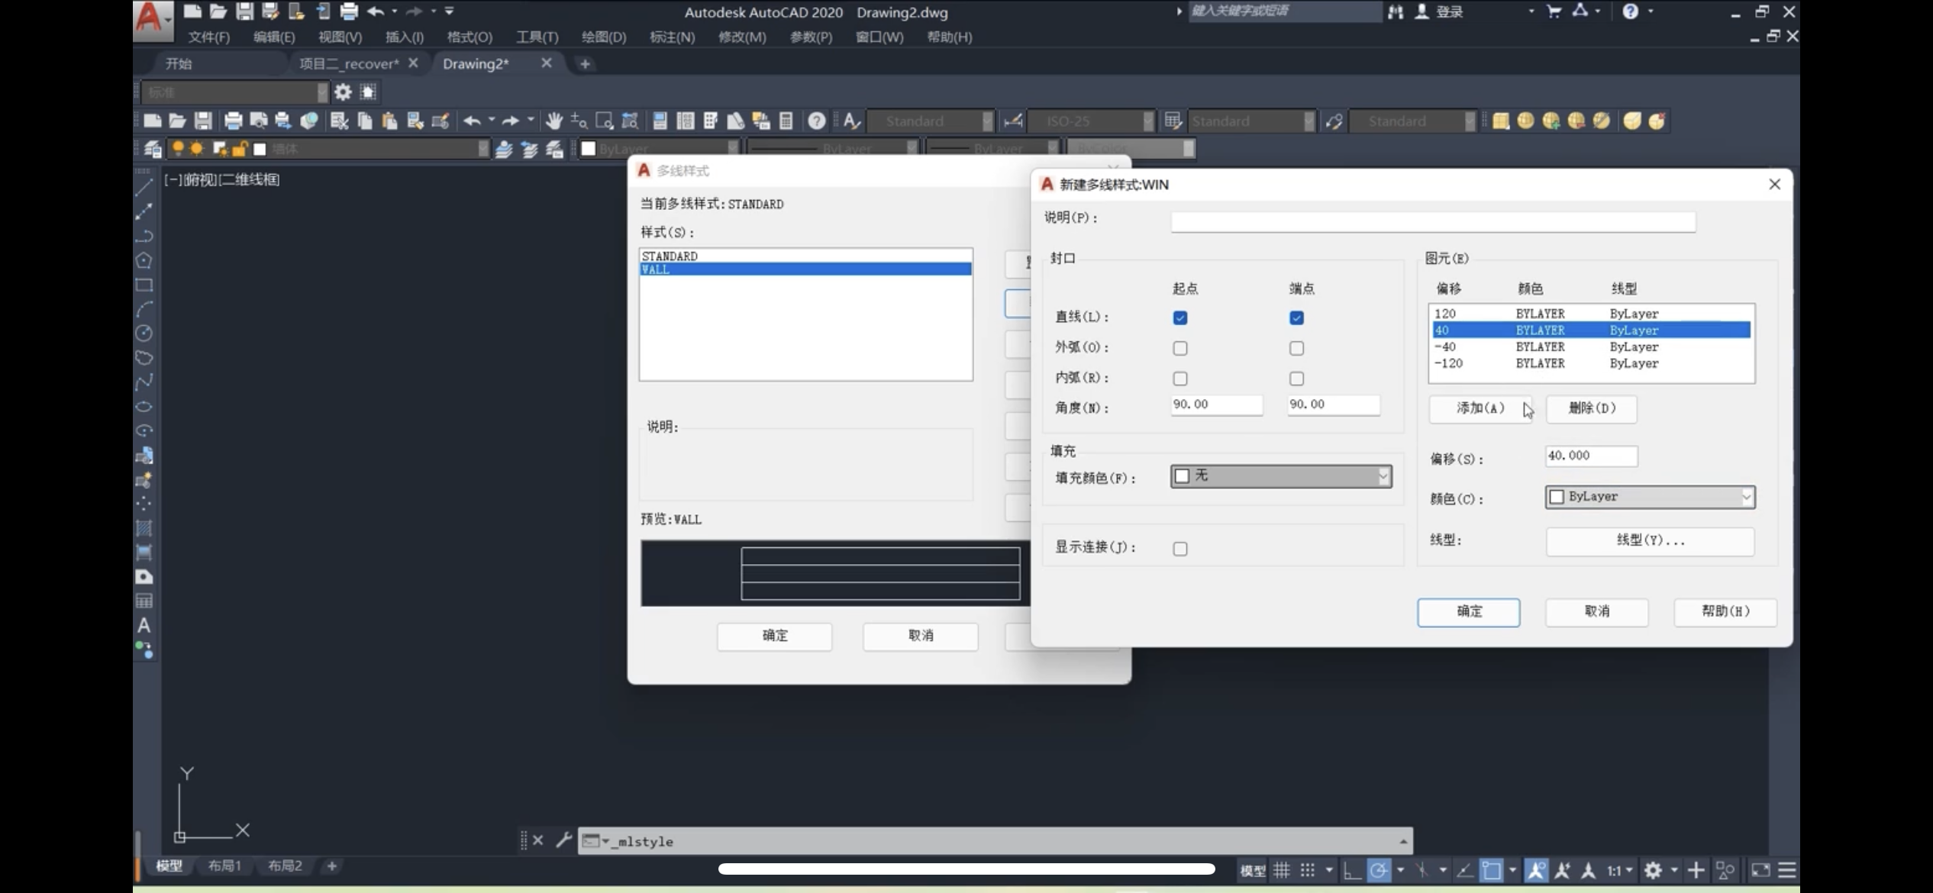Uncheck the start-point line cap checkbox
Screen dimensions: 1933x893
1180,318
